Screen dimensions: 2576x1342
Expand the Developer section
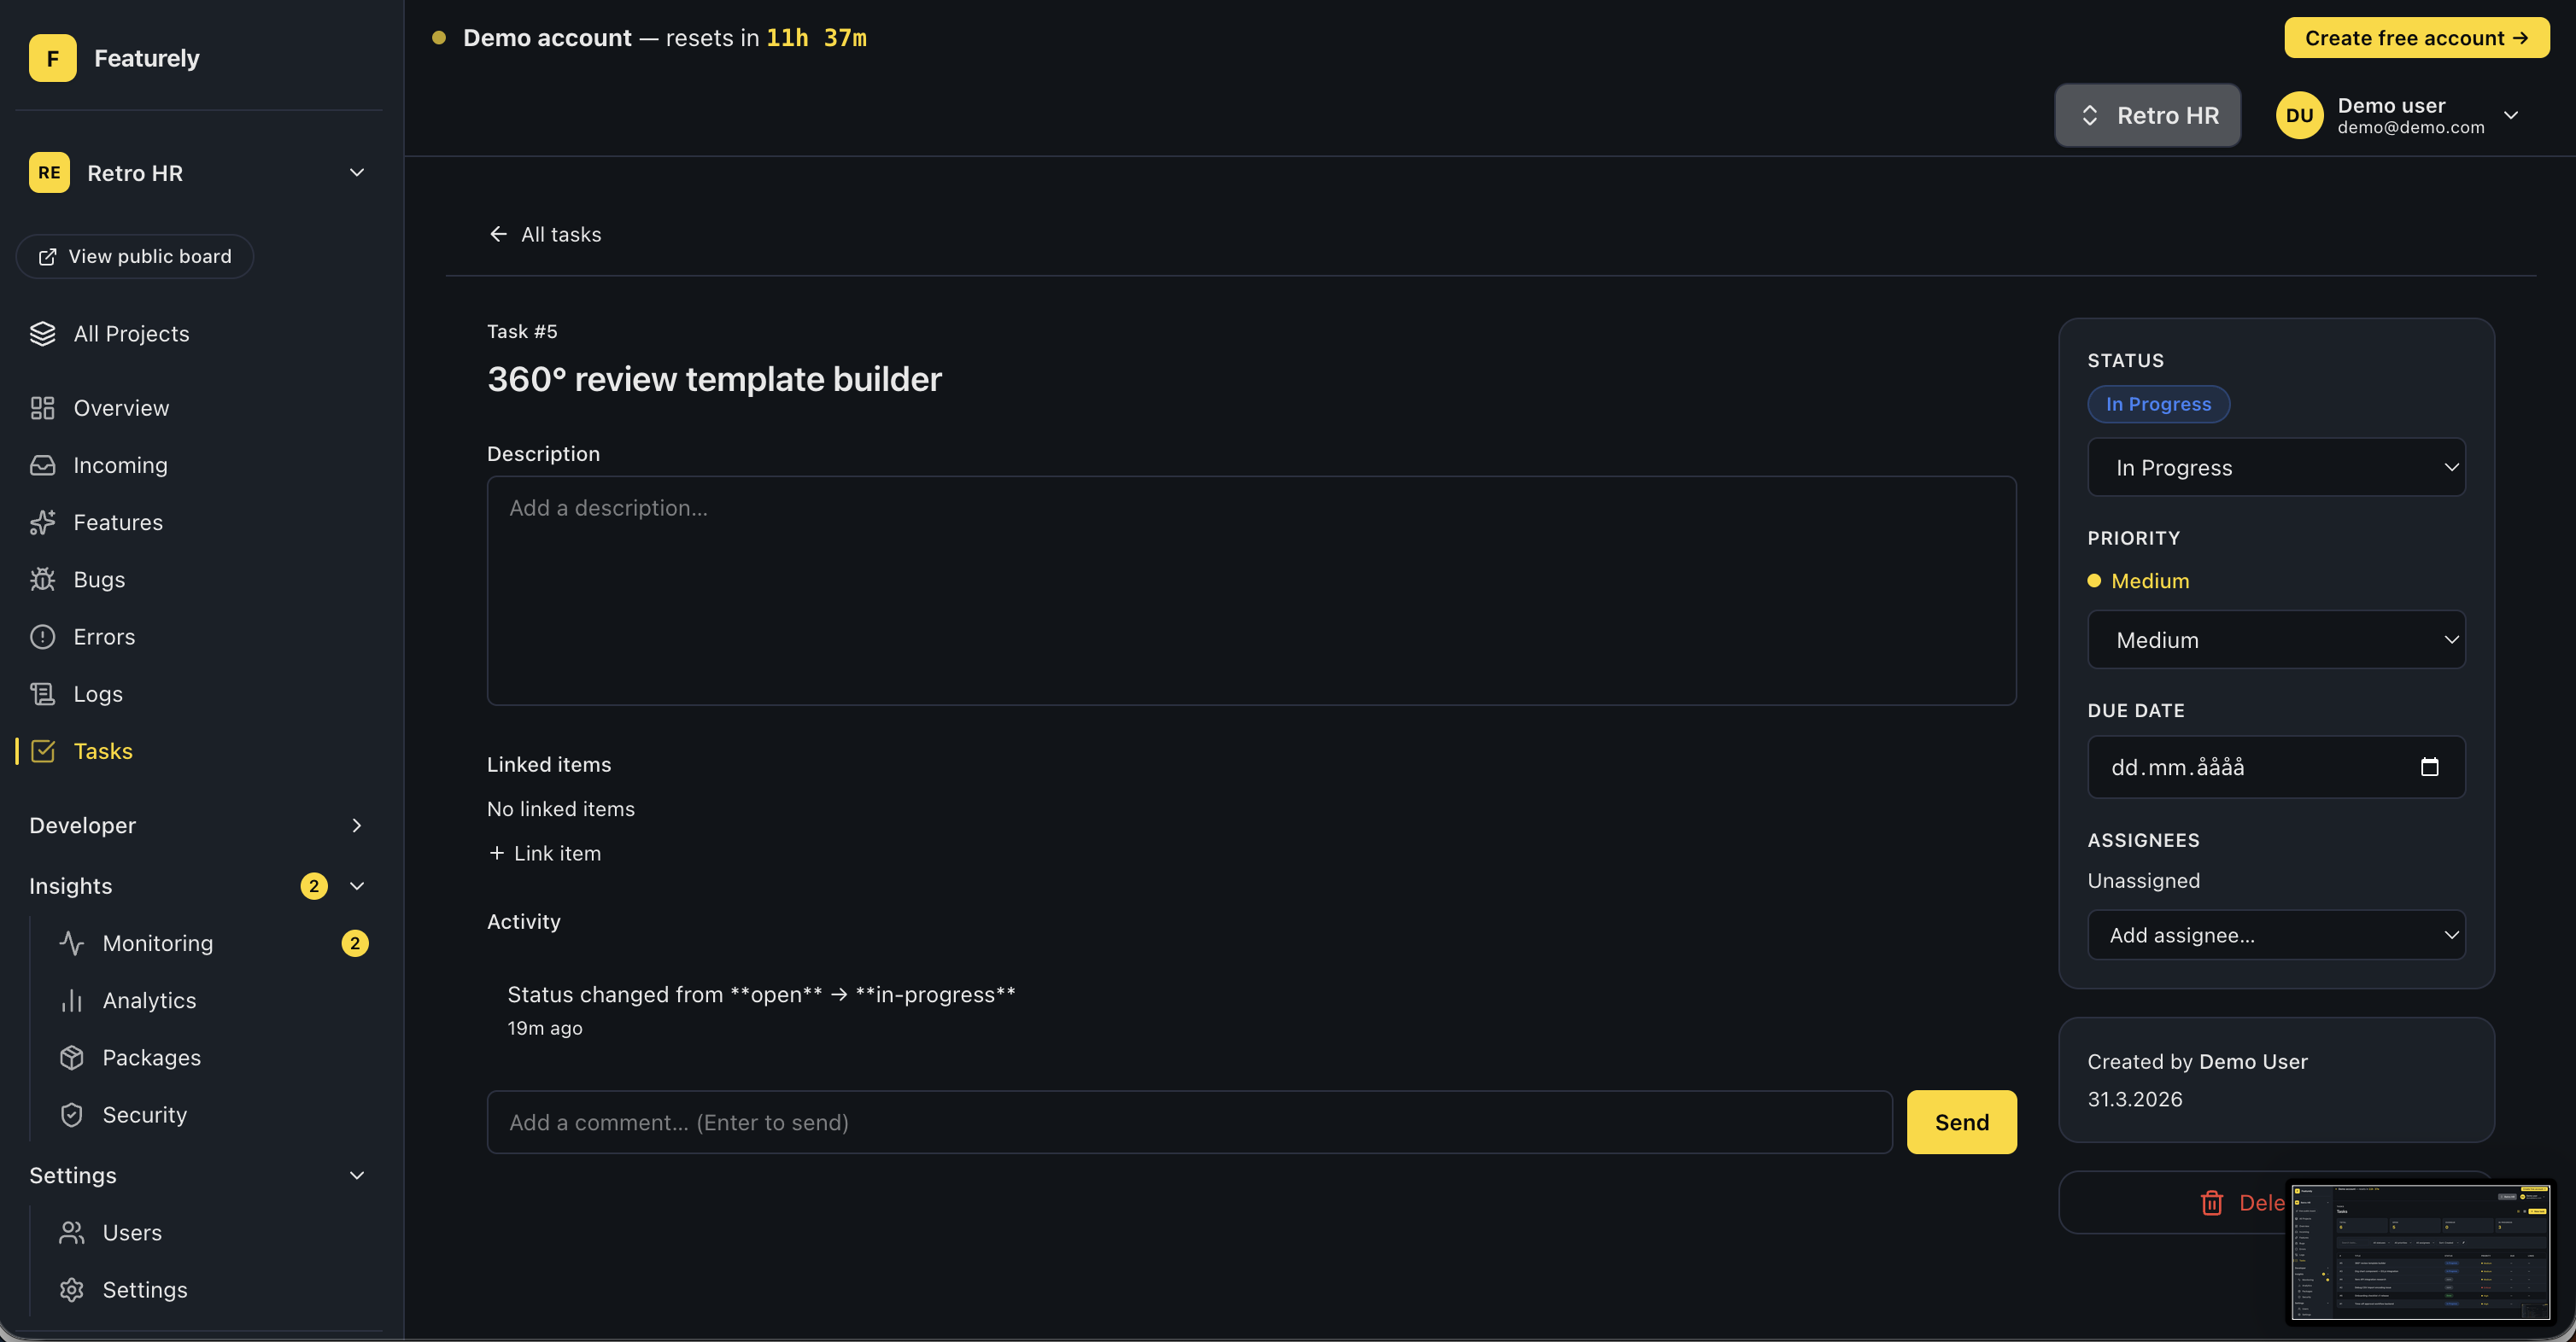tap(357, 826)
